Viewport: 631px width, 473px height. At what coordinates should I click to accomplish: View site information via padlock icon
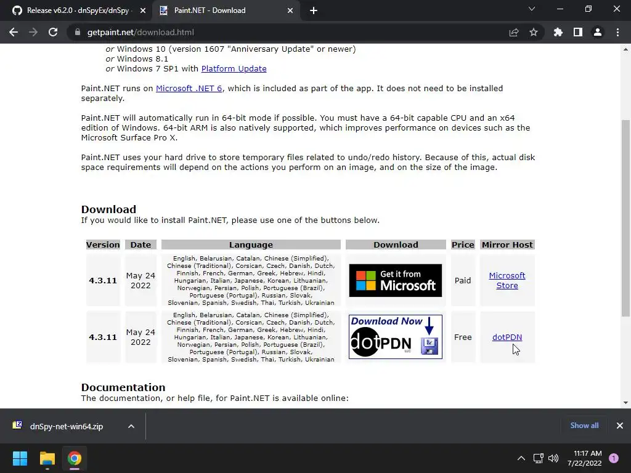[x=78, y=32]
